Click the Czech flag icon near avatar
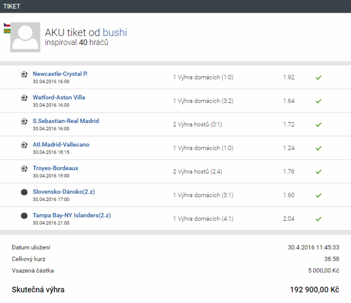This screenshot has width=351, height=303. (7, 25)
